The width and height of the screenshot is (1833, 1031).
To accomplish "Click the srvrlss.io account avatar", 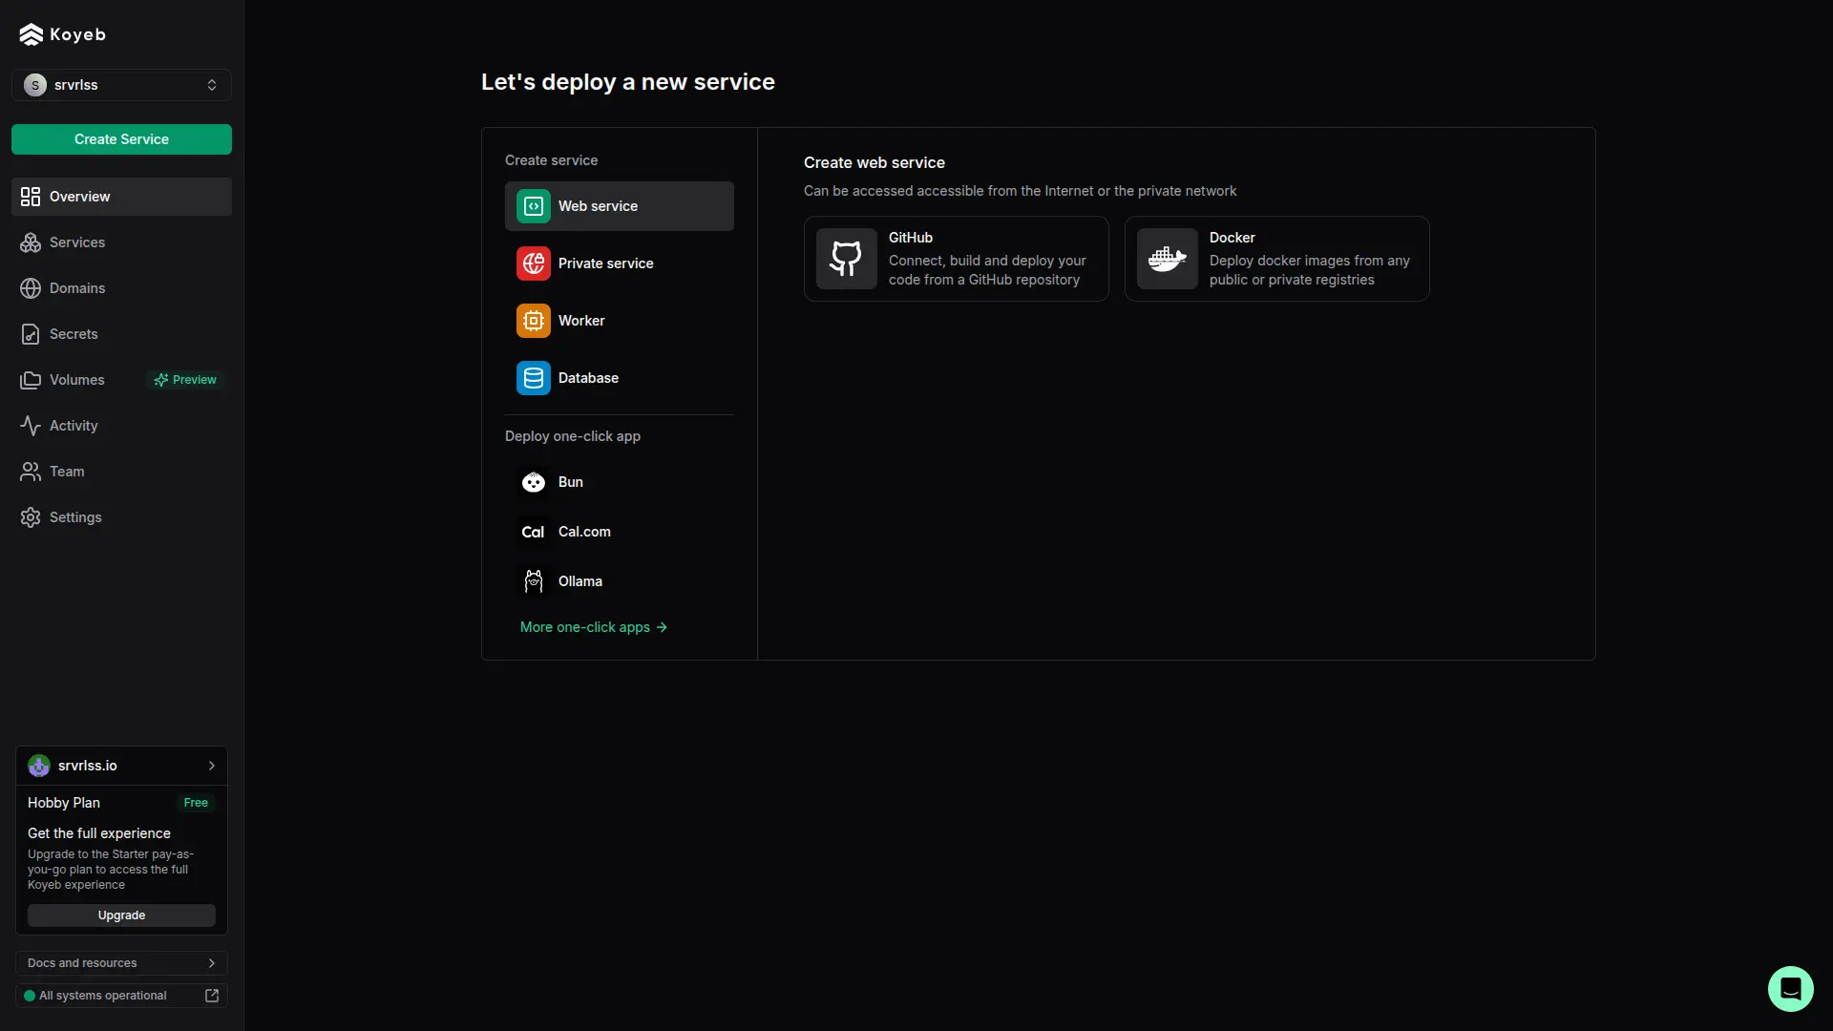I will coord(39,766).
